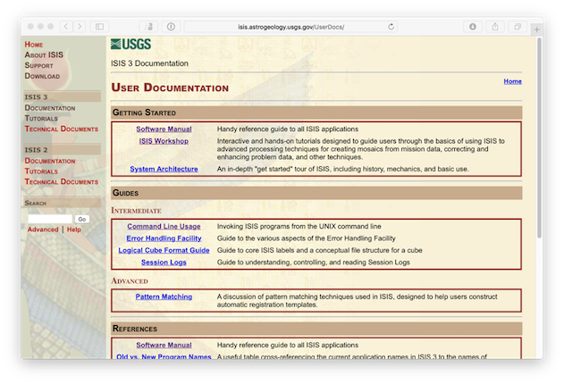Open Home in the sidebar
This screenshot has height=384, width=564.
[34, 45]
